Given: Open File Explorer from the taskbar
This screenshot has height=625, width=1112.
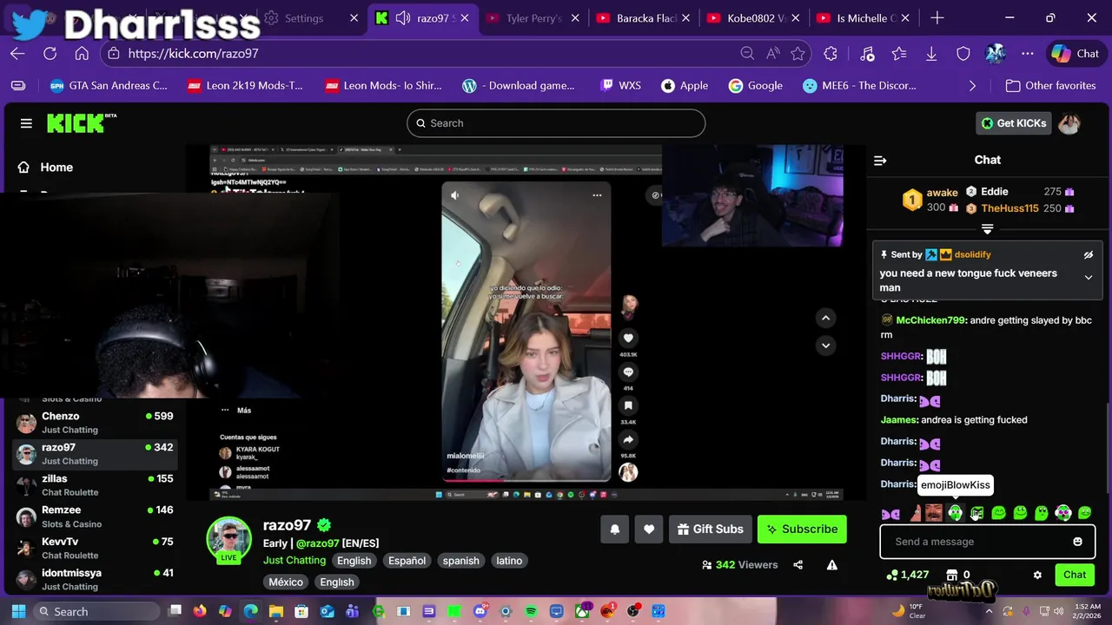Looking at the screenshot, I should pos(276,611).
